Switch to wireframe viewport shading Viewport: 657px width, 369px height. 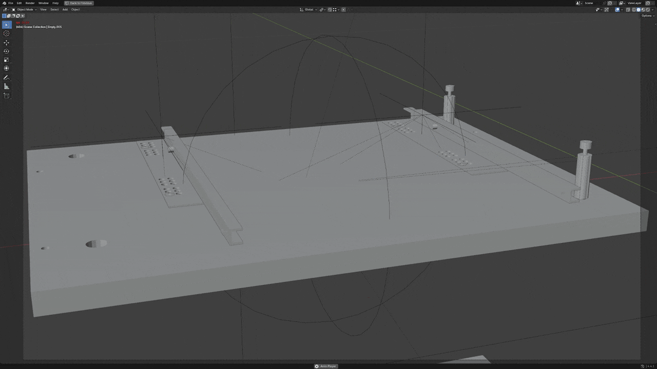(x=634, y=10)
